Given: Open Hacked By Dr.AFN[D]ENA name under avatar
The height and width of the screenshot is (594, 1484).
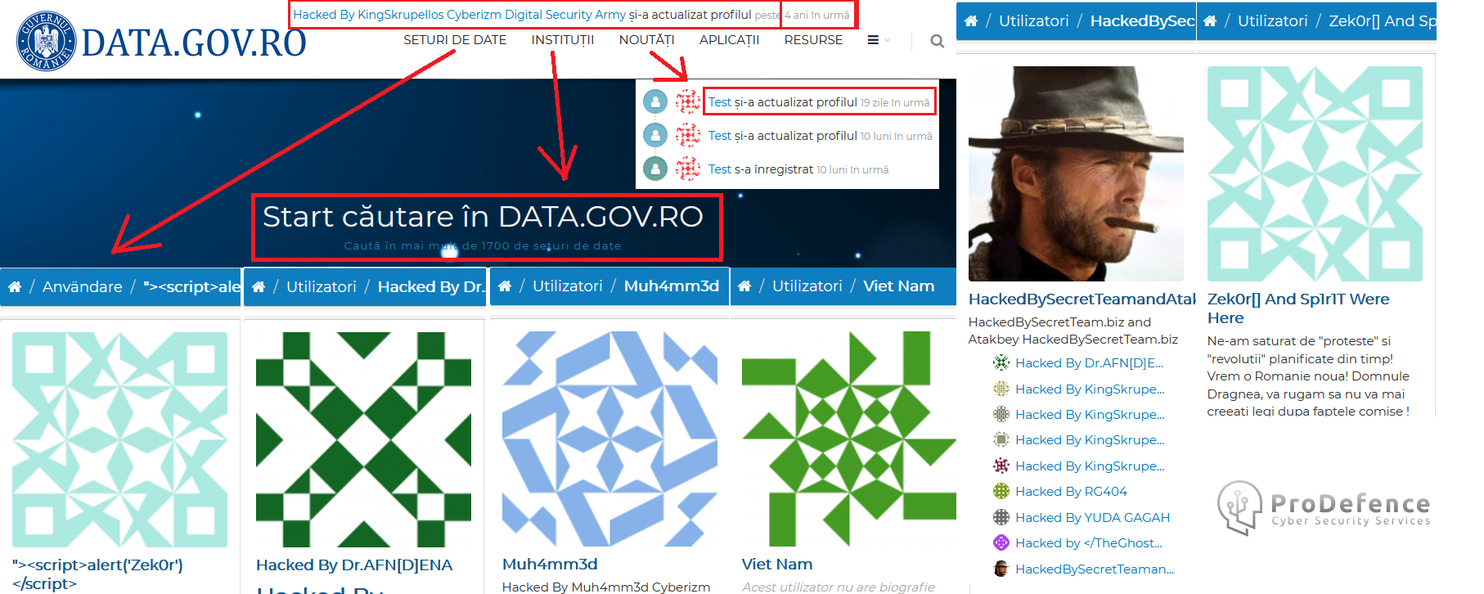Looking at the screenshot, I should [x=354, y=565].
